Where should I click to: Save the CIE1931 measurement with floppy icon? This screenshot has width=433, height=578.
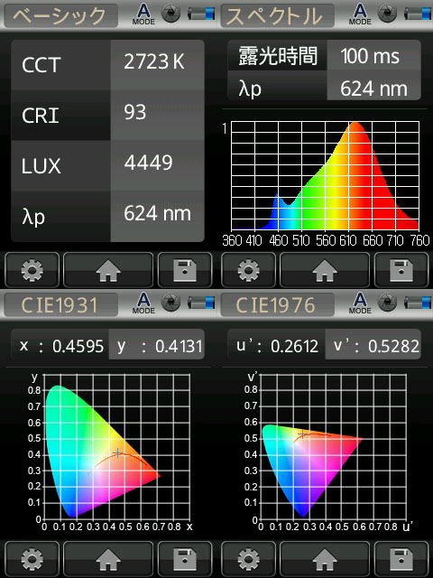point(185,558)
